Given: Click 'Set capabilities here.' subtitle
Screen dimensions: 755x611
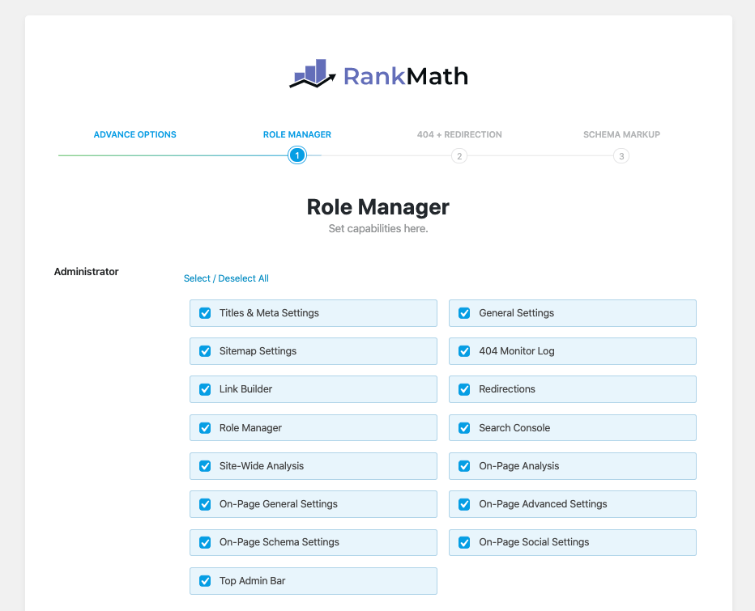Looking at the screenshot, I should [x=378, y=228].
